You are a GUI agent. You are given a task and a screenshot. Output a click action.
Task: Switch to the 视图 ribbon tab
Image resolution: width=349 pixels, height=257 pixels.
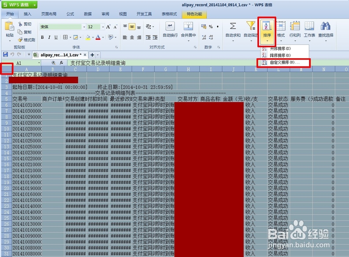123,14
